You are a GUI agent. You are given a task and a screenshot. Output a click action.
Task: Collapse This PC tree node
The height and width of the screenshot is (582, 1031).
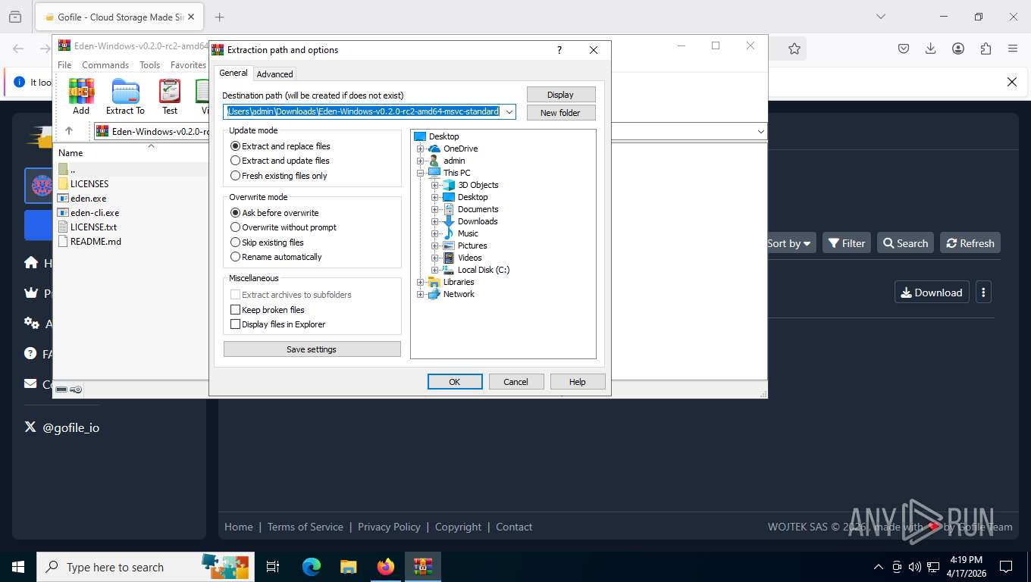[x=421, y=173]
